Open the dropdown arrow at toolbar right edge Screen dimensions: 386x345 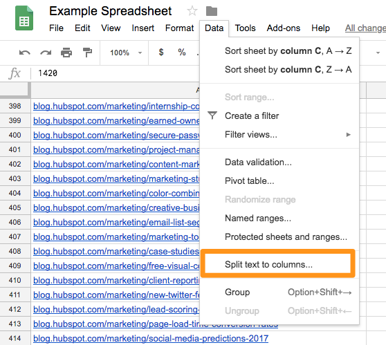(x=378, y=53)
